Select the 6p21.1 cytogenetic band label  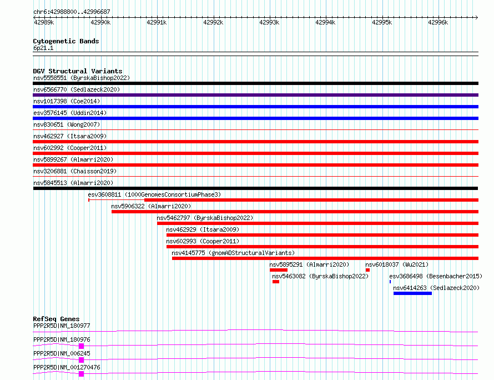click(x=43, y=48)
